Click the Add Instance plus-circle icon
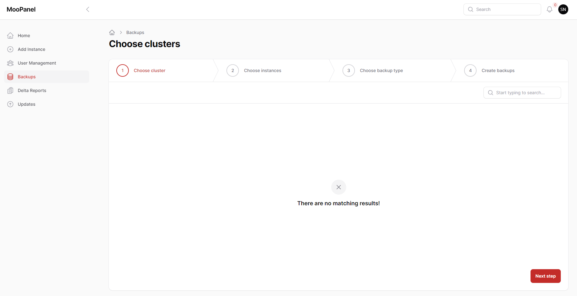 pos(10,49)
